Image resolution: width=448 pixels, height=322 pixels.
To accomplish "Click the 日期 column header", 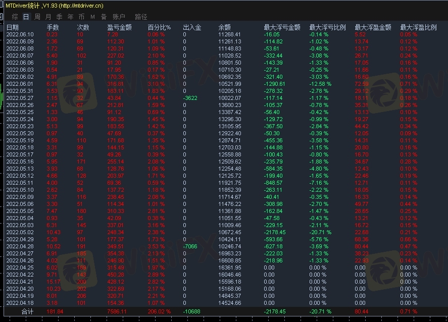I will pos(13,27).
